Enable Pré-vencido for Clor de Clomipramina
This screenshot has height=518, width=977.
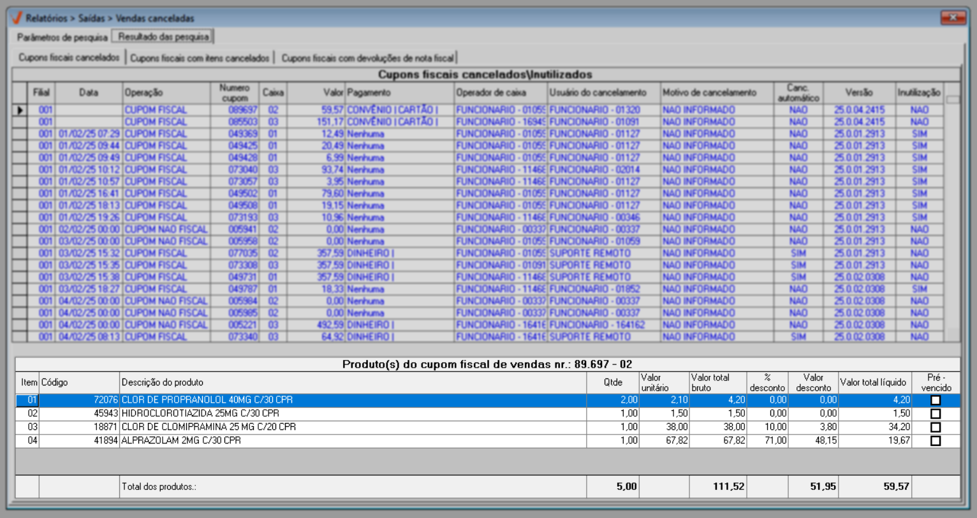936,427
